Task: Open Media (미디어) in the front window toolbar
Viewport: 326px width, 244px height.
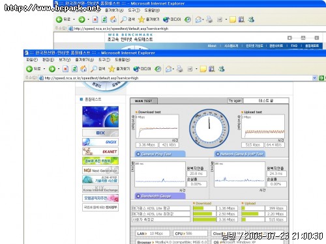Action: (142, 69)
